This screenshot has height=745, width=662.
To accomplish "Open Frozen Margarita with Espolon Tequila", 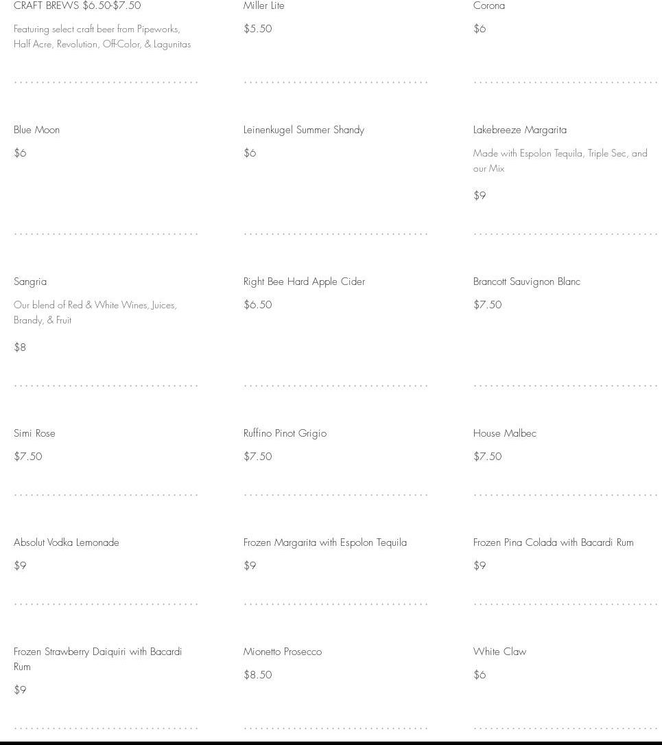I will (325, 542).
